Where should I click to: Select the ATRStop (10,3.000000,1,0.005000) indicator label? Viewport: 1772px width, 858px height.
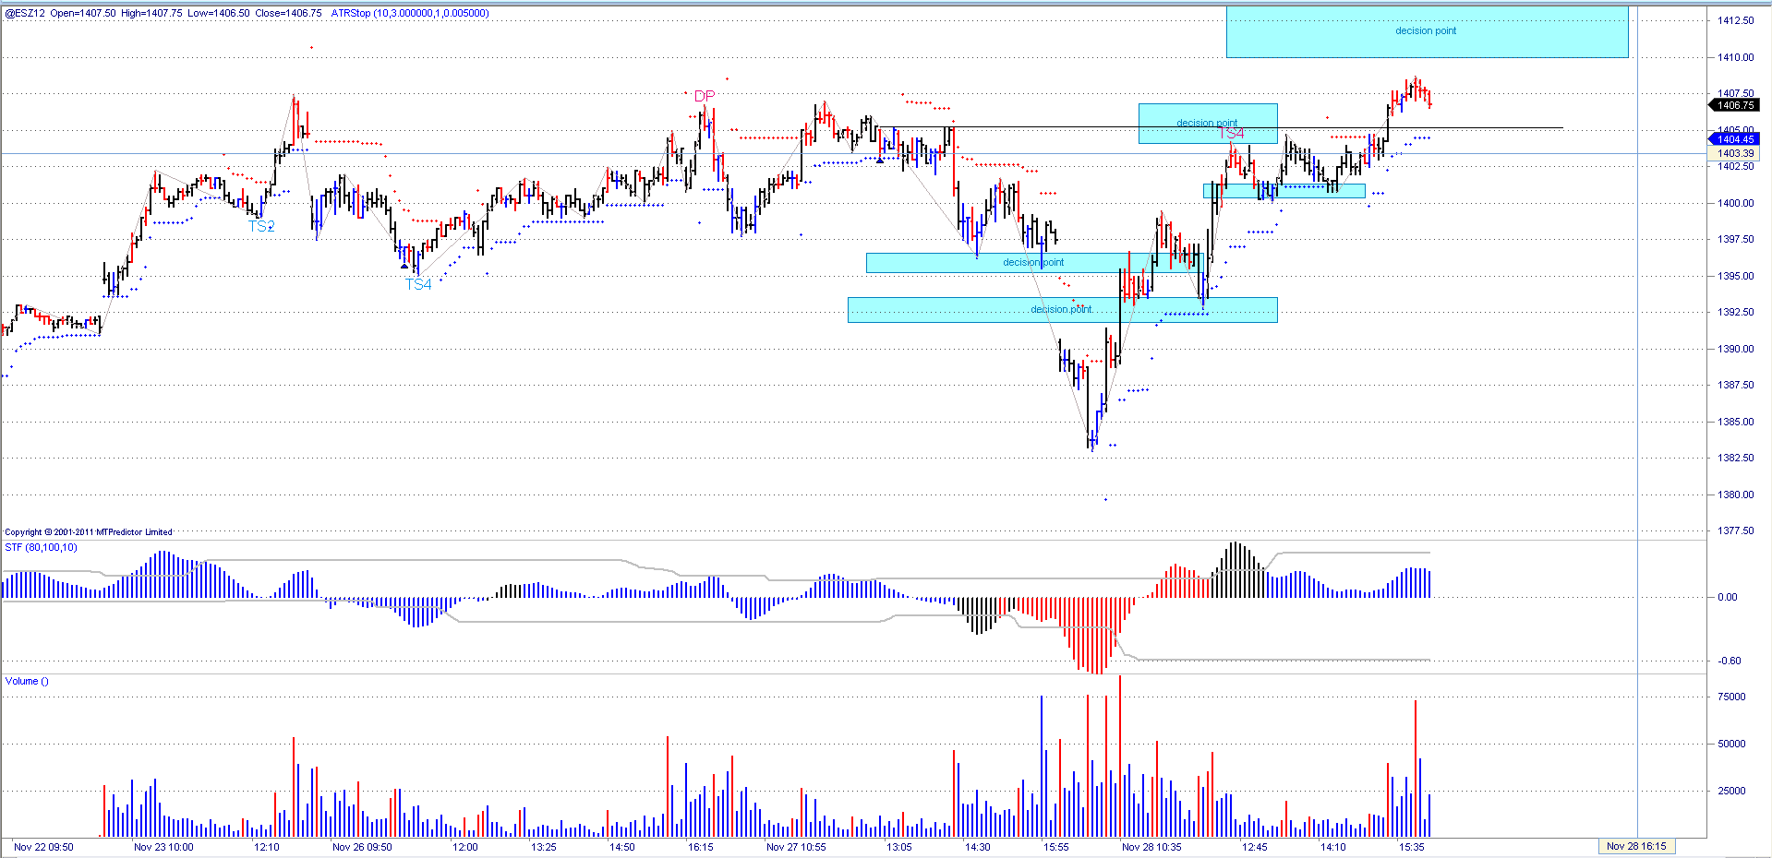(x=410, y=13)
